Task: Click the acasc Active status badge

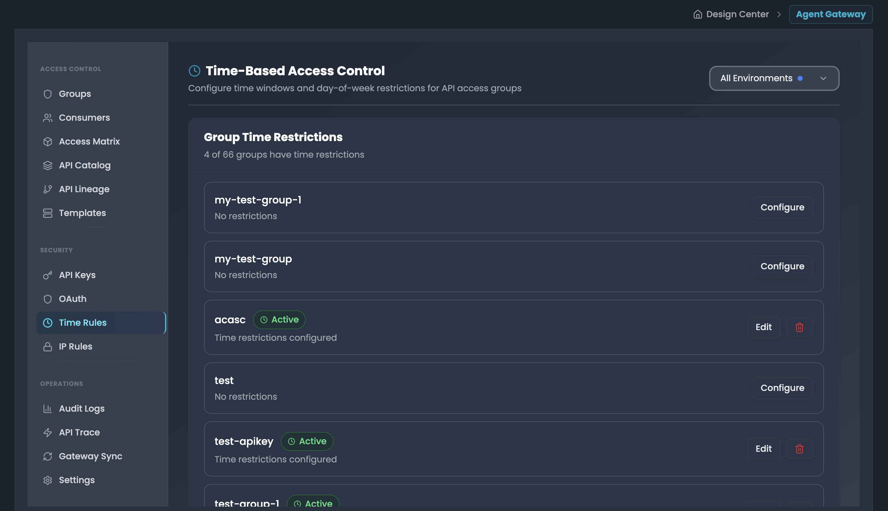Action: 279,320
